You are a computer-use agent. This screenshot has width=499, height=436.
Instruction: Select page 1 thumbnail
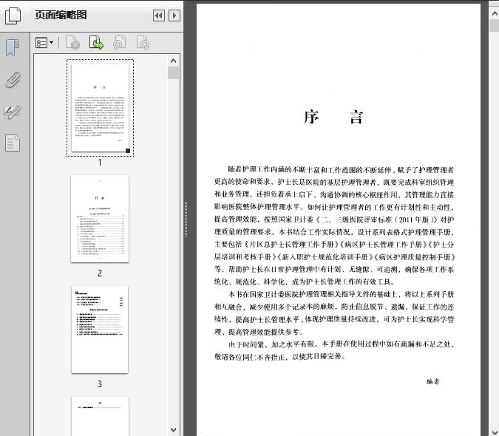pos(100,108)
